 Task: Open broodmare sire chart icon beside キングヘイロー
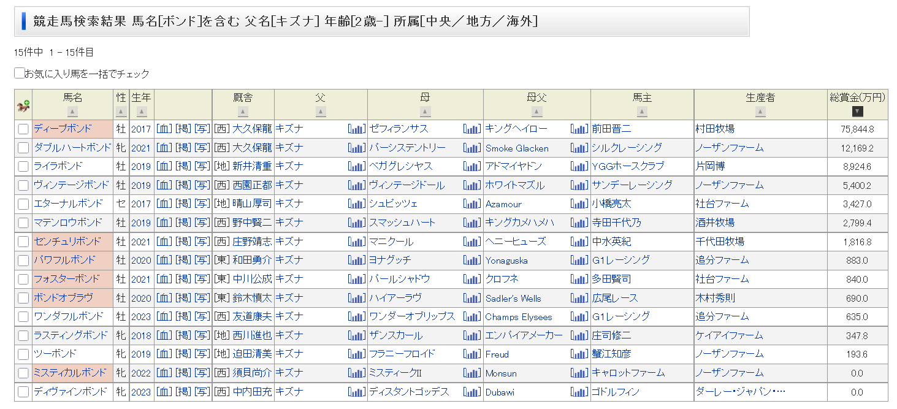579,129
